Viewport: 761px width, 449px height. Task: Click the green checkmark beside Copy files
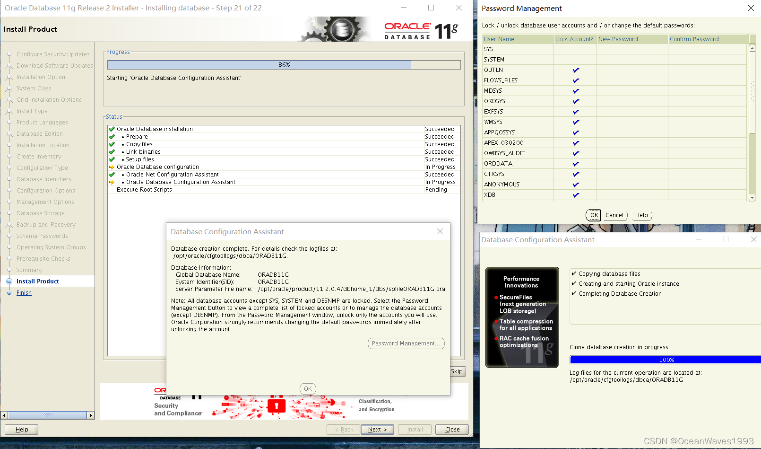pyautogui.click(x=112, y=144)
